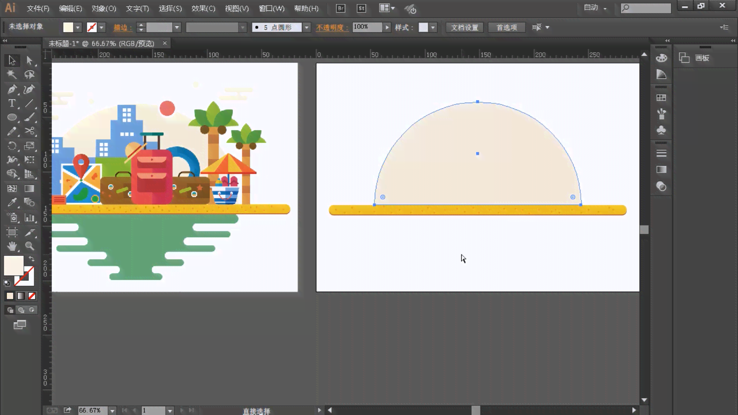Image resolution: width=738 pixels, height=415 pixels.
Task: Click the 首选项 (Preferences) button
Action: [507, 27]
